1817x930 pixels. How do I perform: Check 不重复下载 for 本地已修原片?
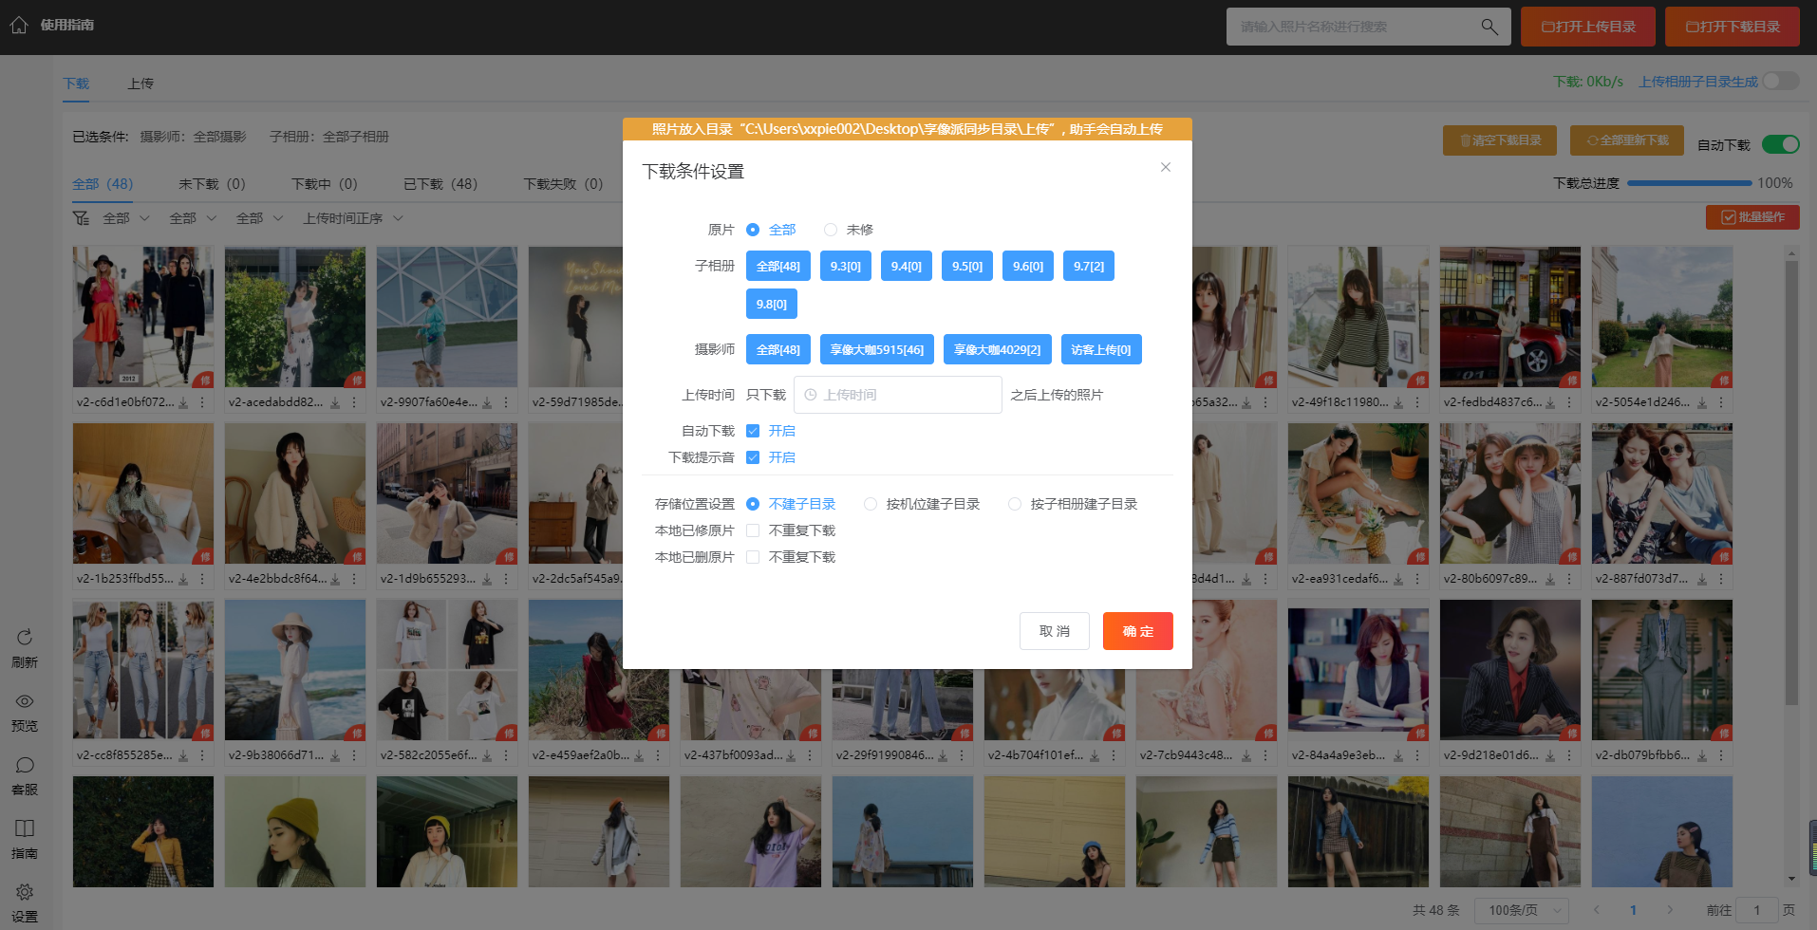pyautogui.click(x=753, y=530)
